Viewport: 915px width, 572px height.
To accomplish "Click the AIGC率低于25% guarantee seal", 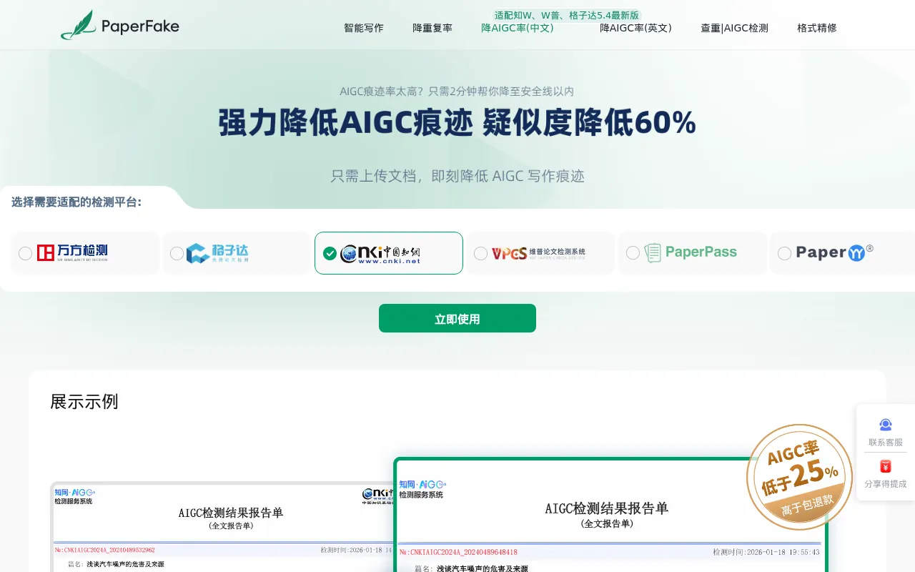I will pyautogui.click(x=799, y=477).
